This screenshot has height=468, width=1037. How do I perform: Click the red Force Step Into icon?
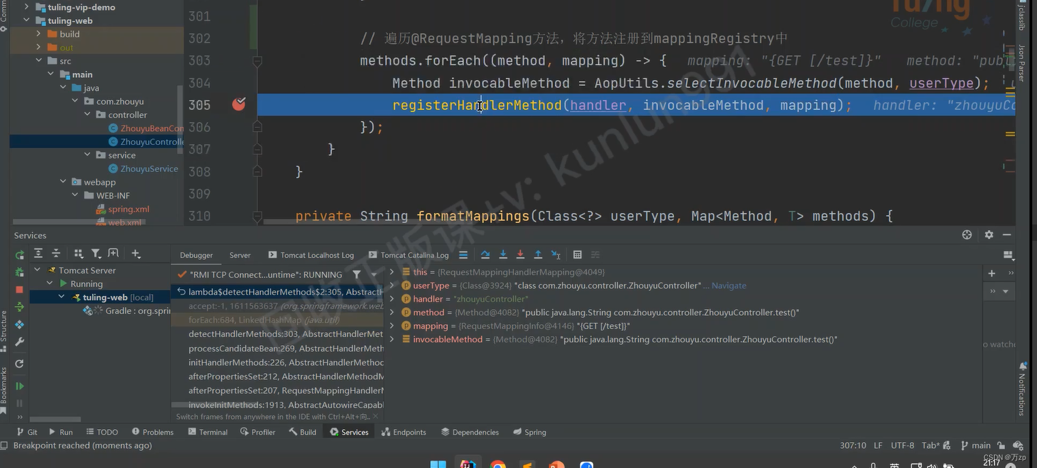[x=520, y=254]
